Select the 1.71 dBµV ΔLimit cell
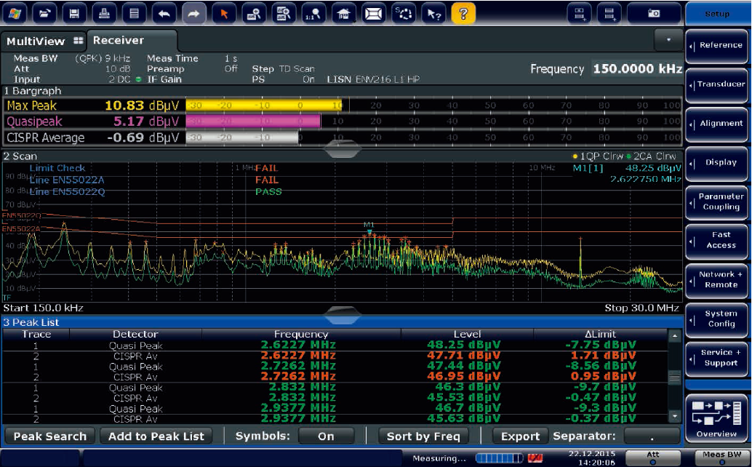The width and height of the screenshot is (752, 467). pos(604,355)
